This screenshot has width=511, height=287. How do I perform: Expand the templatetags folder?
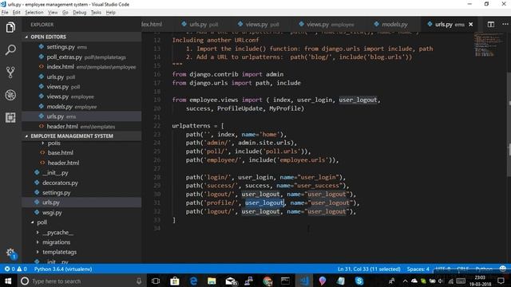tap(81, 252)
